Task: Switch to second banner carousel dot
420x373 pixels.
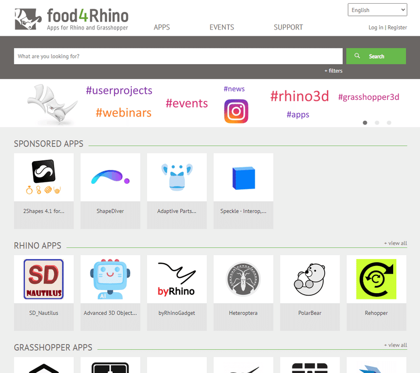Action: 377,123
